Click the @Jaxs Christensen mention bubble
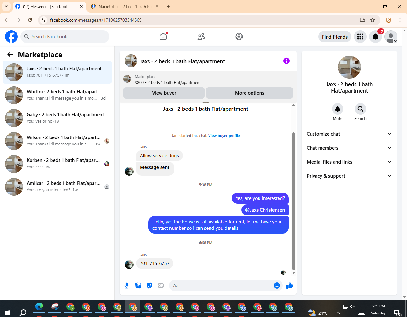This screenshot has width=407, height=317. 265,210
